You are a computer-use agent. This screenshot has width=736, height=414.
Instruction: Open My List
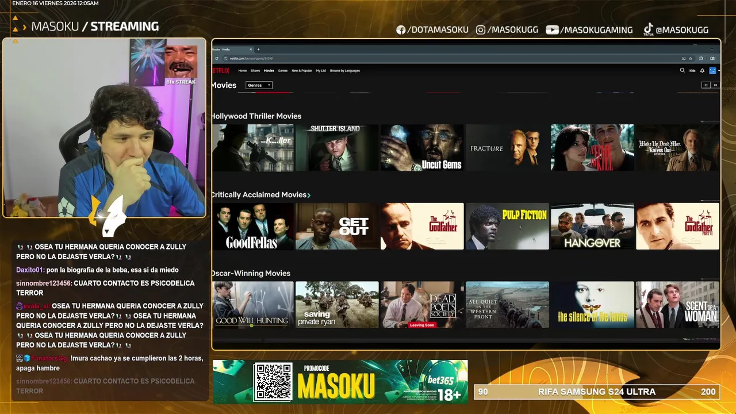pyautogui.click(x=321, y=71)
